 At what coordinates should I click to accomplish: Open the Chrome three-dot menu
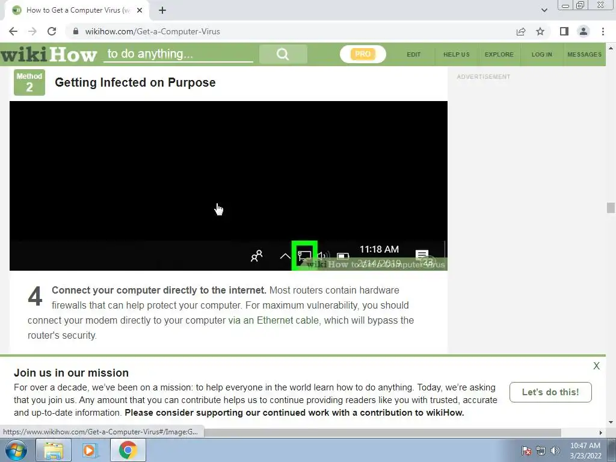603,31
